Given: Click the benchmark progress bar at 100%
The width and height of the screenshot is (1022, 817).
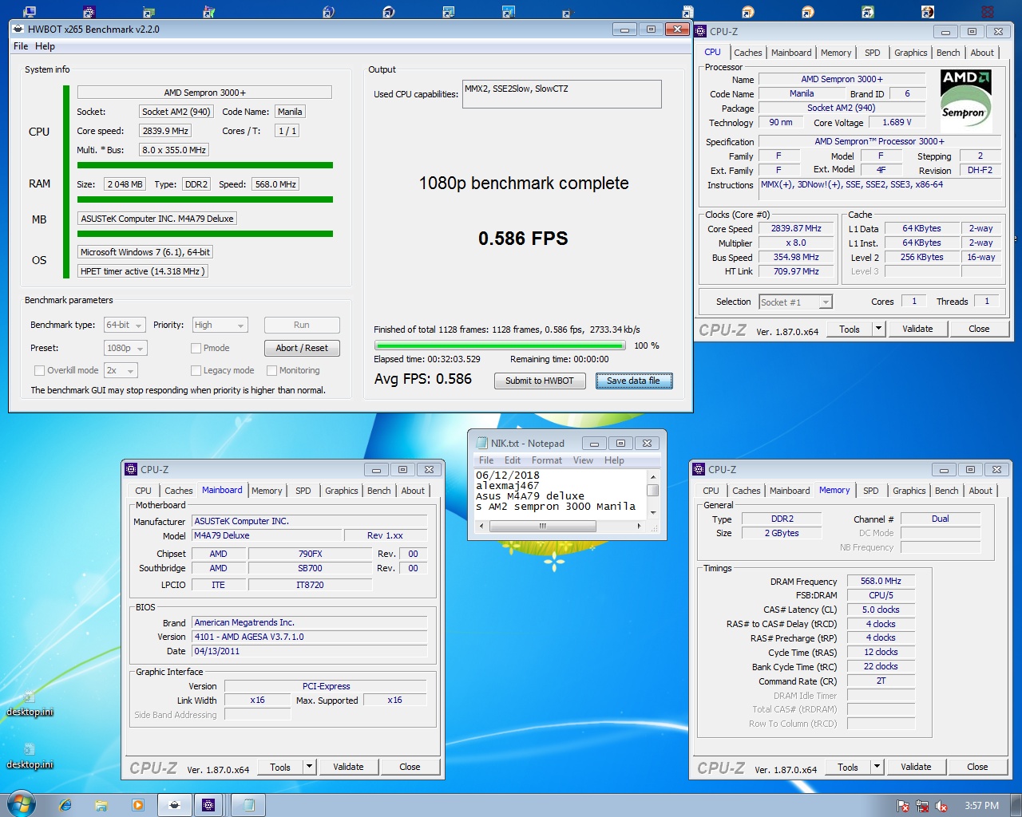Looking at the screenshot, I should coord(500,345).
